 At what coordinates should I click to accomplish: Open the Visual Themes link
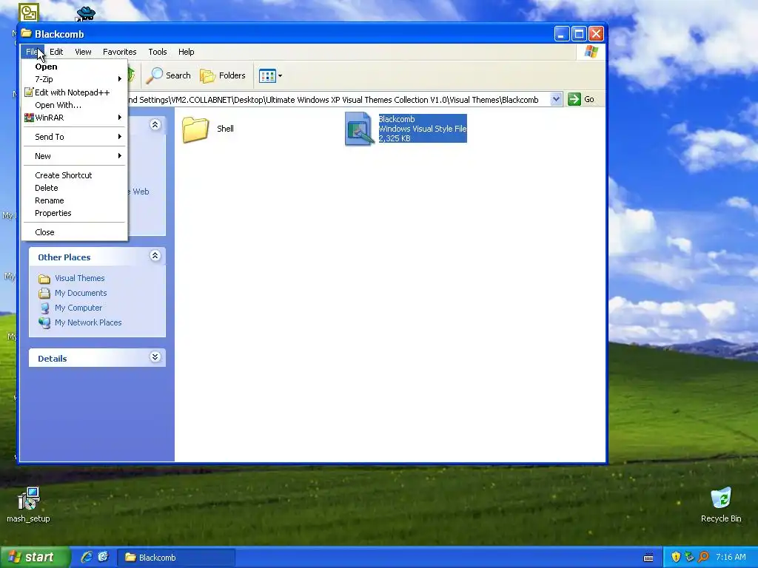click(x=80, y=278)
